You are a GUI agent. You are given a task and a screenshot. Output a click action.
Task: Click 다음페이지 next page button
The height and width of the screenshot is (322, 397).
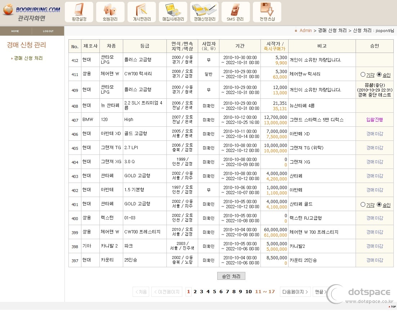[x=295, y=292]
